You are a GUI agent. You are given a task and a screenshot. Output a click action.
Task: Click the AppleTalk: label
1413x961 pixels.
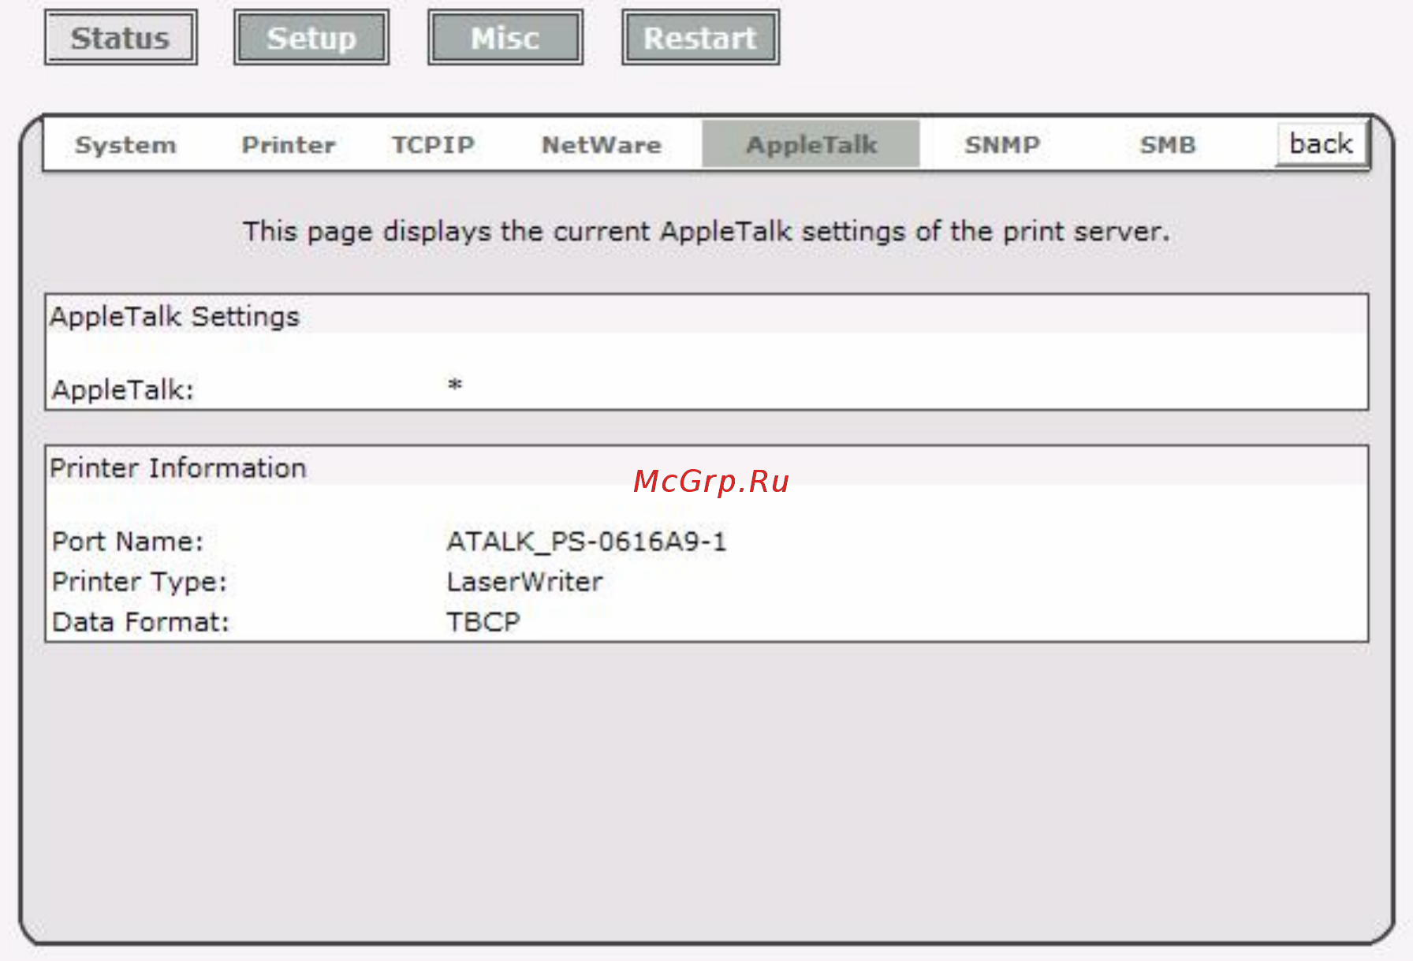[123, 389]
